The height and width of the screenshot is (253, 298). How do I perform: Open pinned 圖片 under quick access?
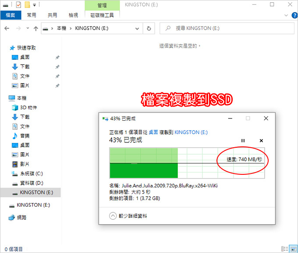click(25, 86)
